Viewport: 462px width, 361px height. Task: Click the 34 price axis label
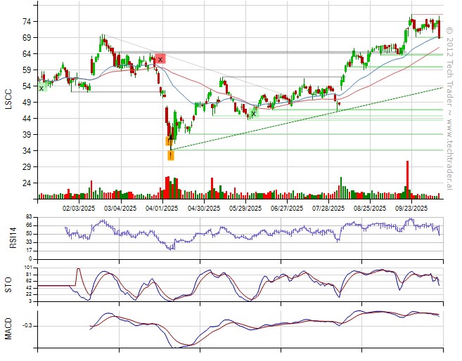pyautogui.click(x=26, y=150)
